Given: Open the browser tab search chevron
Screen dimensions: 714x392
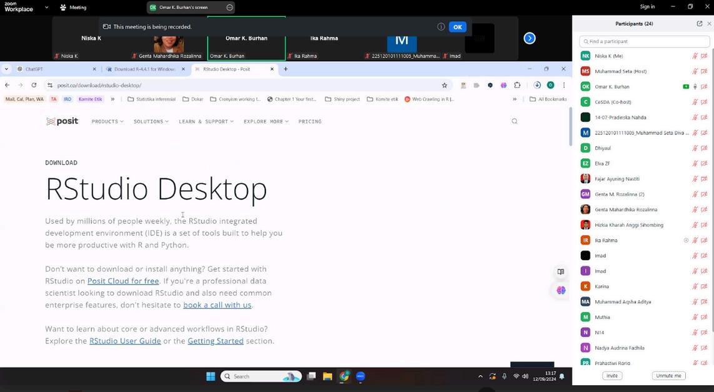Looking at the screenshot, I should [6, 69].
